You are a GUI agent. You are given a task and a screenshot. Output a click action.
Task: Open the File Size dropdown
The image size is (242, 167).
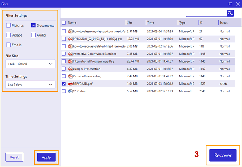[x=30, y=64]
